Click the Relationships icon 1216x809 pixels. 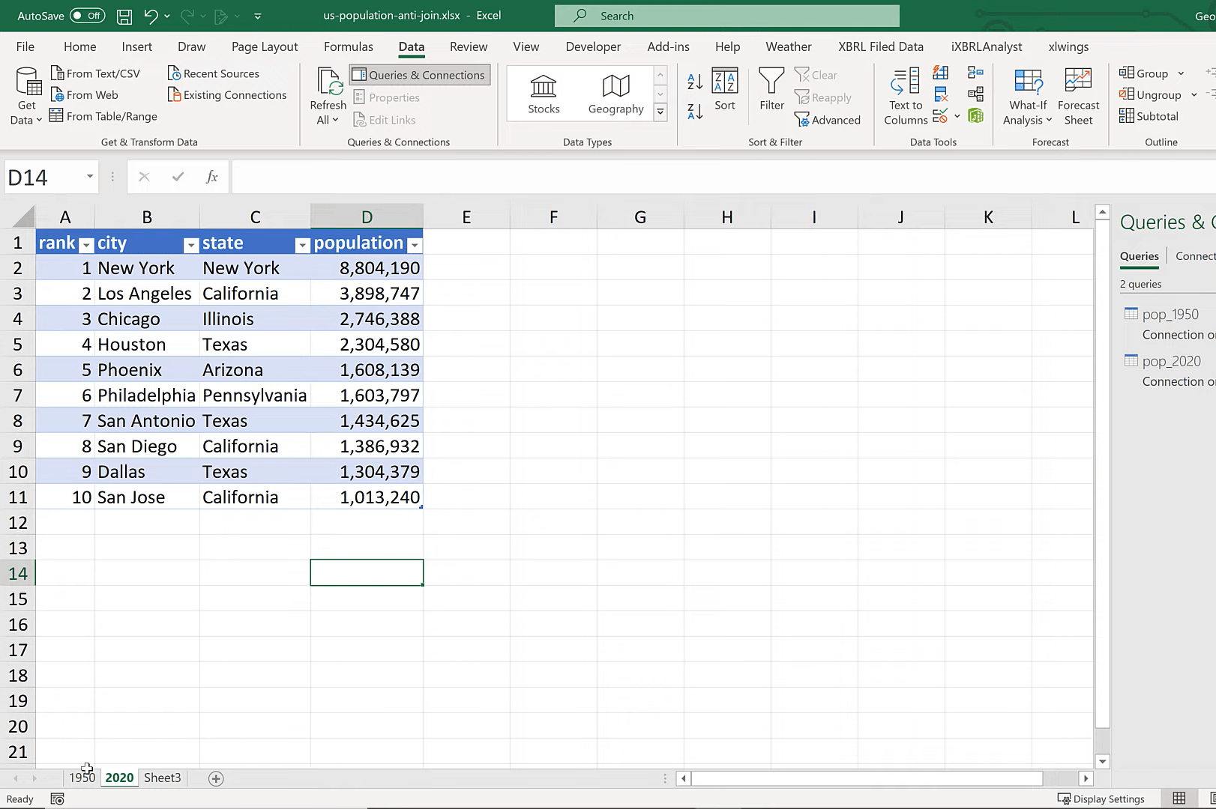975,94
